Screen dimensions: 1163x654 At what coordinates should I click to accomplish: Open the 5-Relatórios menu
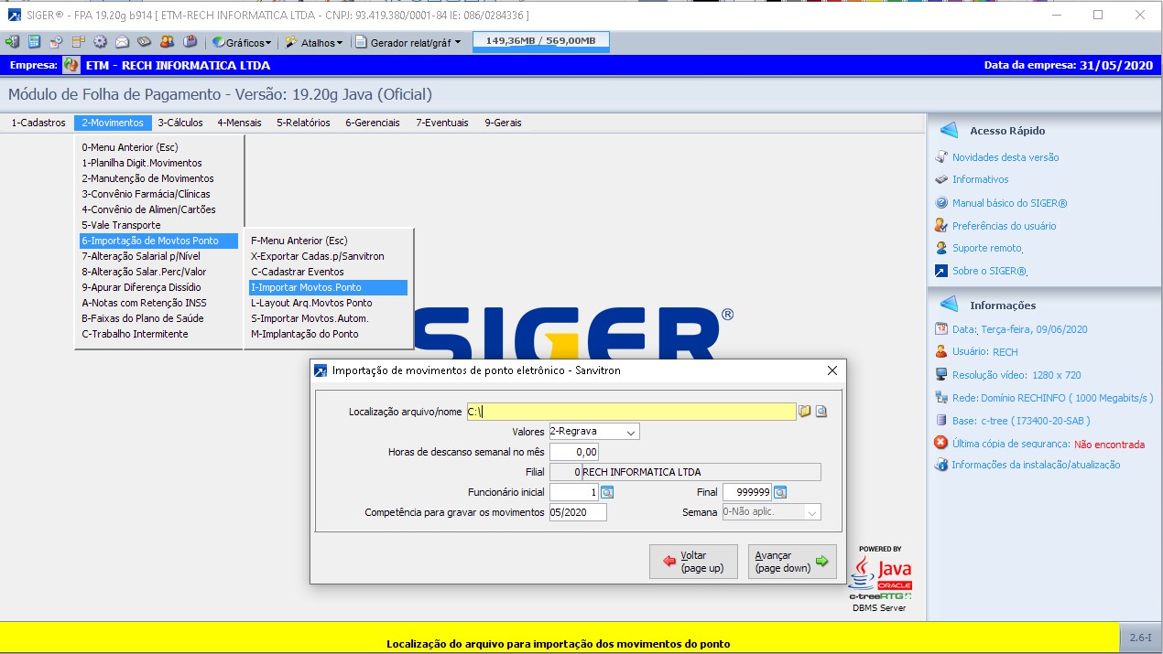[303, 123]
